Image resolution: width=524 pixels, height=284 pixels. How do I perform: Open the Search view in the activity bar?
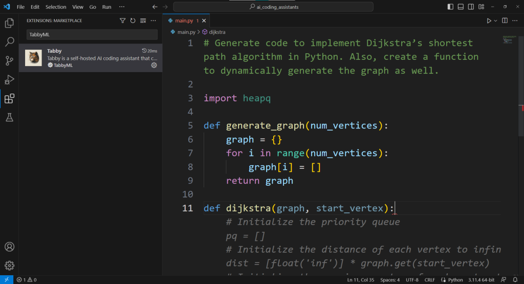[x=9, y=42]
